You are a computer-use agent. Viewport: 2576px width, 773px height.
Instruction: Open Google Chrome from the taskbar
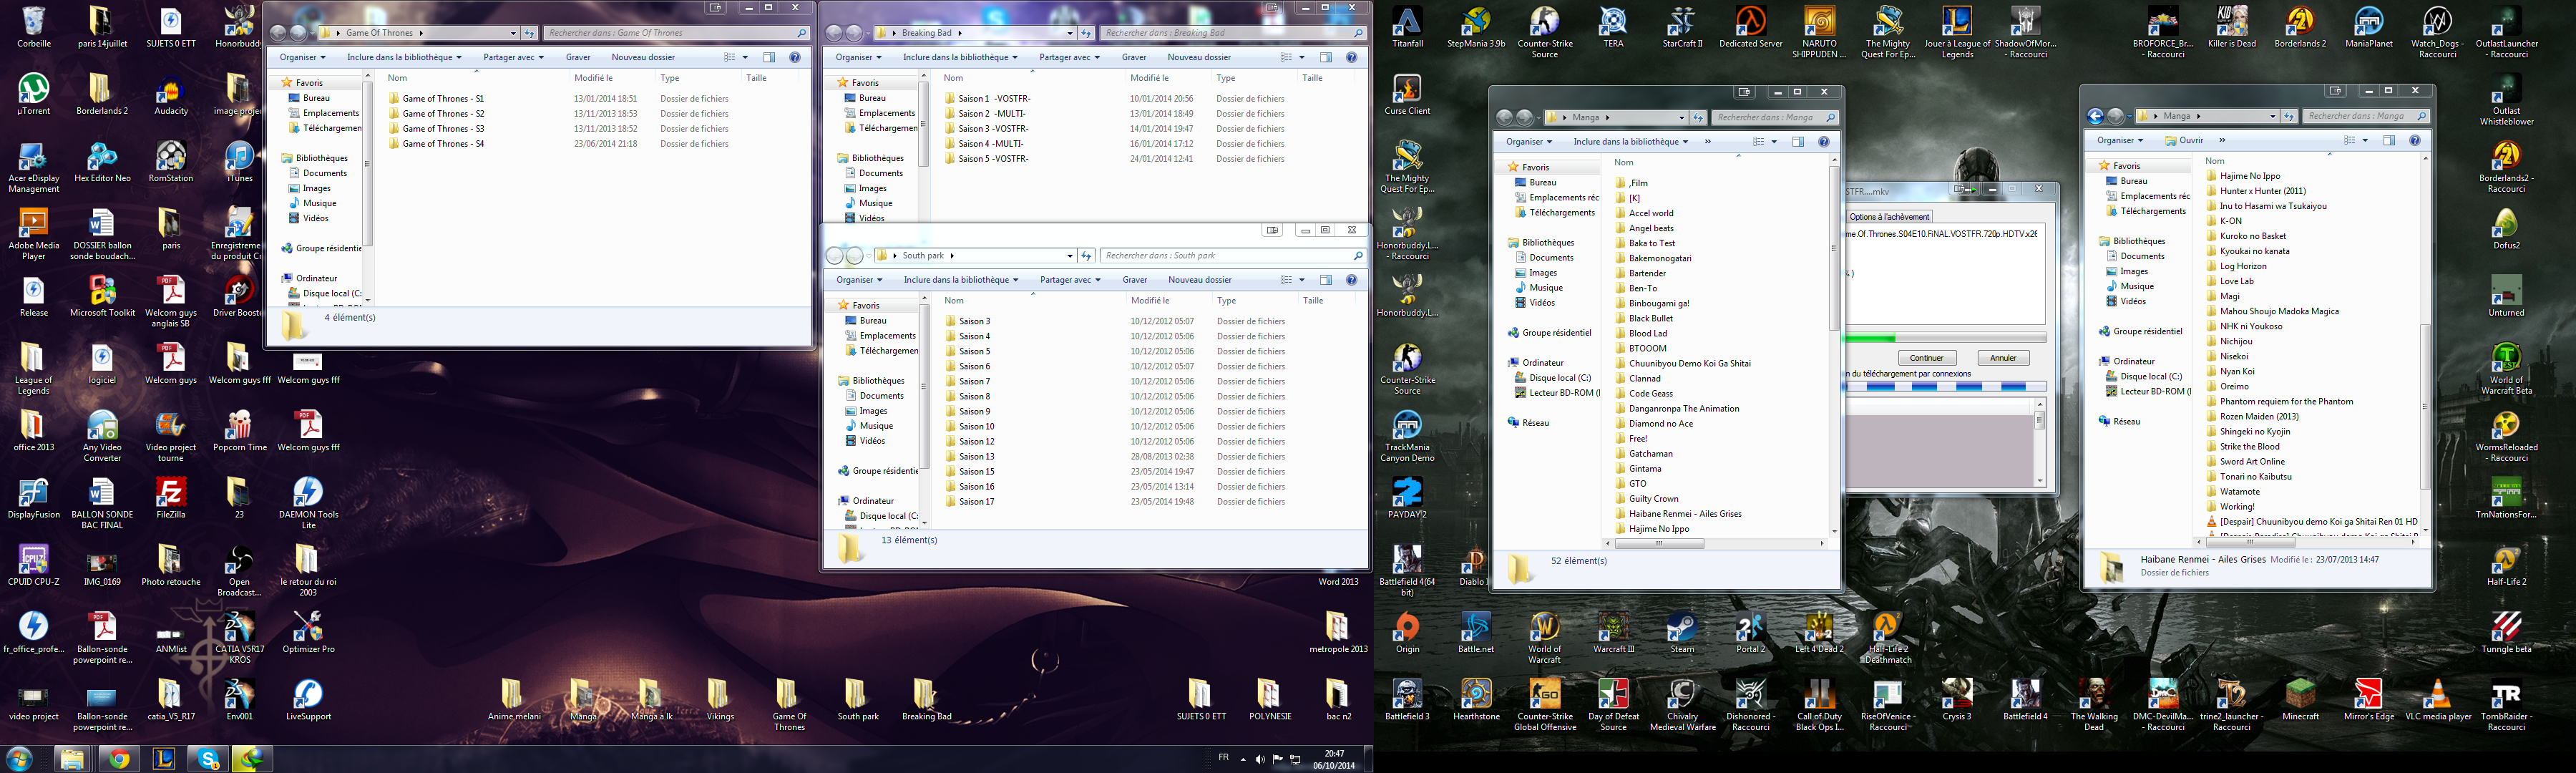point(118,759)
